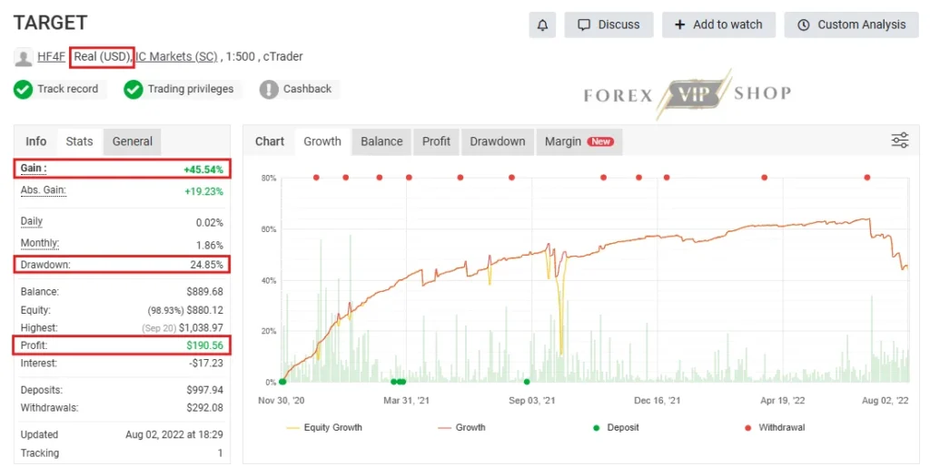The width and height of the screenshot is (930, 476).
Task: Toggle Withdrawal markers in legend
Action: [775, 427]
